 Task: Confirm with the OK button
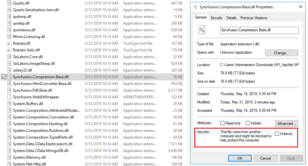coord(240,158)
